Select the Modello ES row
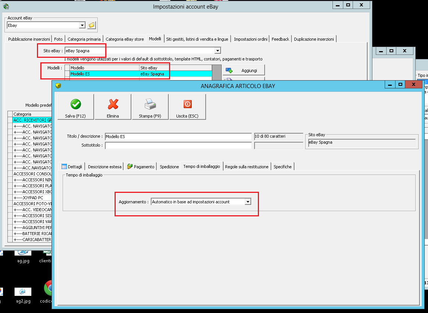 click(138, 73)
